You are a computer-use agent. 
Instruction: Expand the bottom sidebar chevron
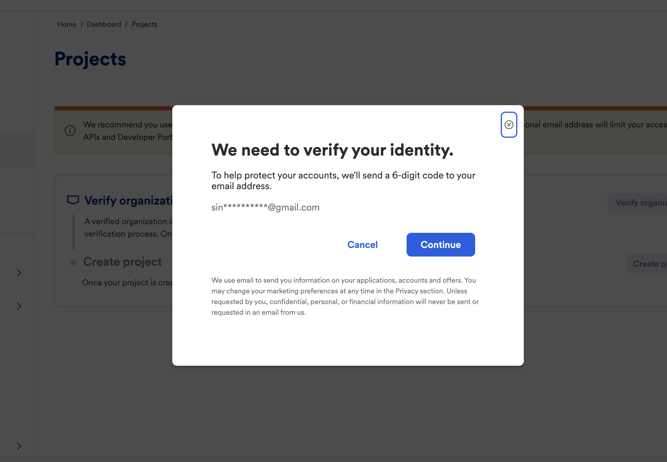pyautogui.click(x=18, y=446)
